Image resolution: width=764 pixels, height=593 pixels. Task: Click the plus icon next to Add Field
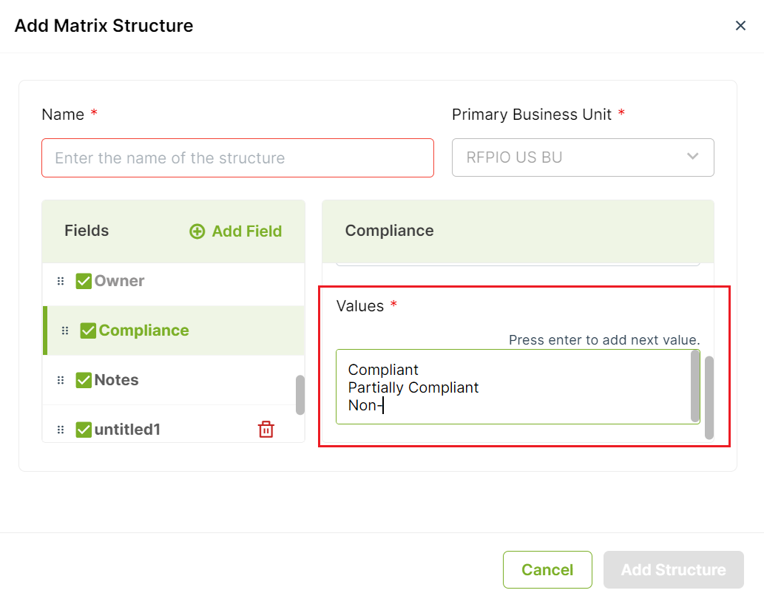[197, 231]
